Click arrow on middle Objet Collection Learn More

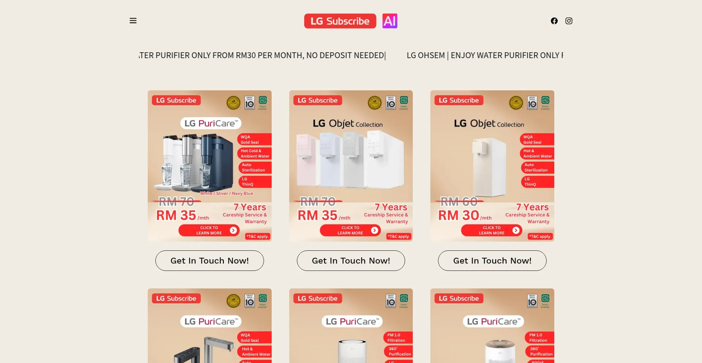(374, 230)
